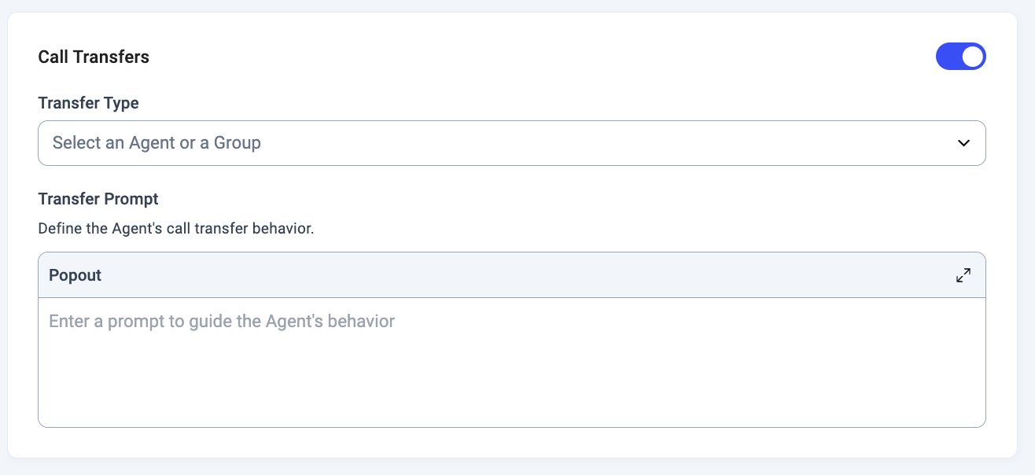Open the Transfer Type dropdown
The width and height of the screenshot is (1035, 475).
tap(511, 143)
